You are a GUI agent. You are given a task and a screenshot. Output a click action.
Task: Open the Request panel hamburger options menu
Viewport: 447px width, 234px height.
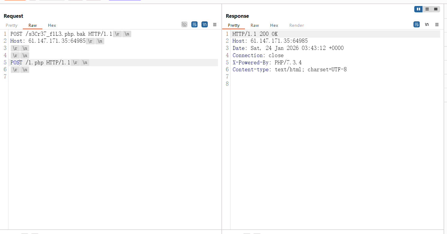pyautogui.click(x=215, y=25)
